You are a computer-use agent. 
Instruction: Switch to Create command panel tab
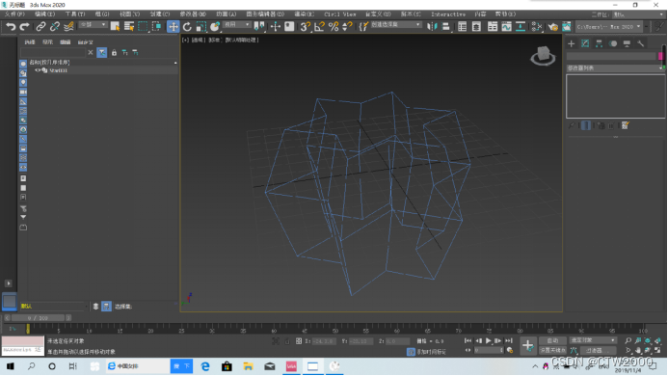tap(572, 43)
